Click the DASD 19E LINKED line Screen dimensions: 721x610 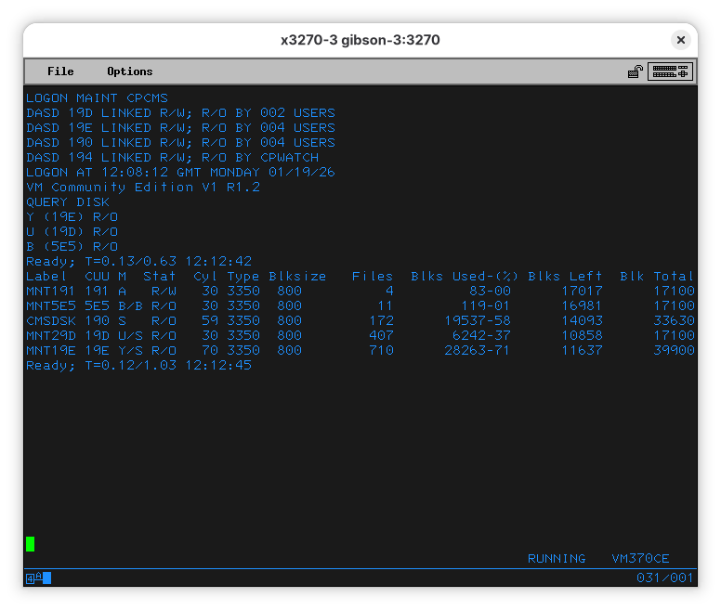tap(180, 128)
